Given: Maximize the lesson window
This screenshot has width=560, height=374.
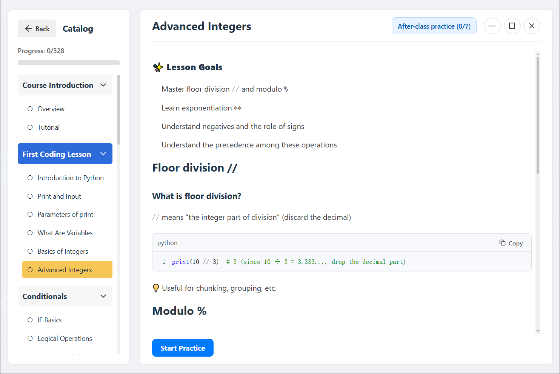Looking at the screenshot, I should (512, 26).
